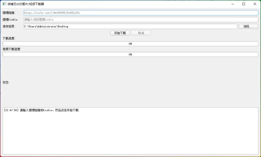
Task: Click the 视频下载进度 progress bar
Action: [x=130, y=55]
